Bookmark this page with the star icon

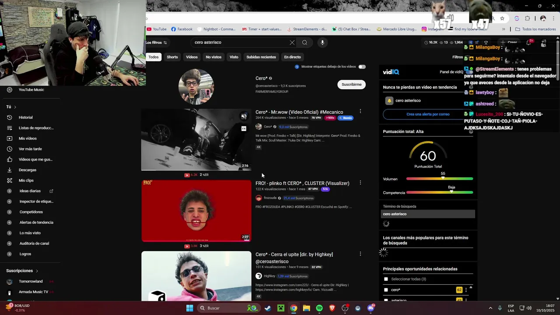(x=502, y=18)
